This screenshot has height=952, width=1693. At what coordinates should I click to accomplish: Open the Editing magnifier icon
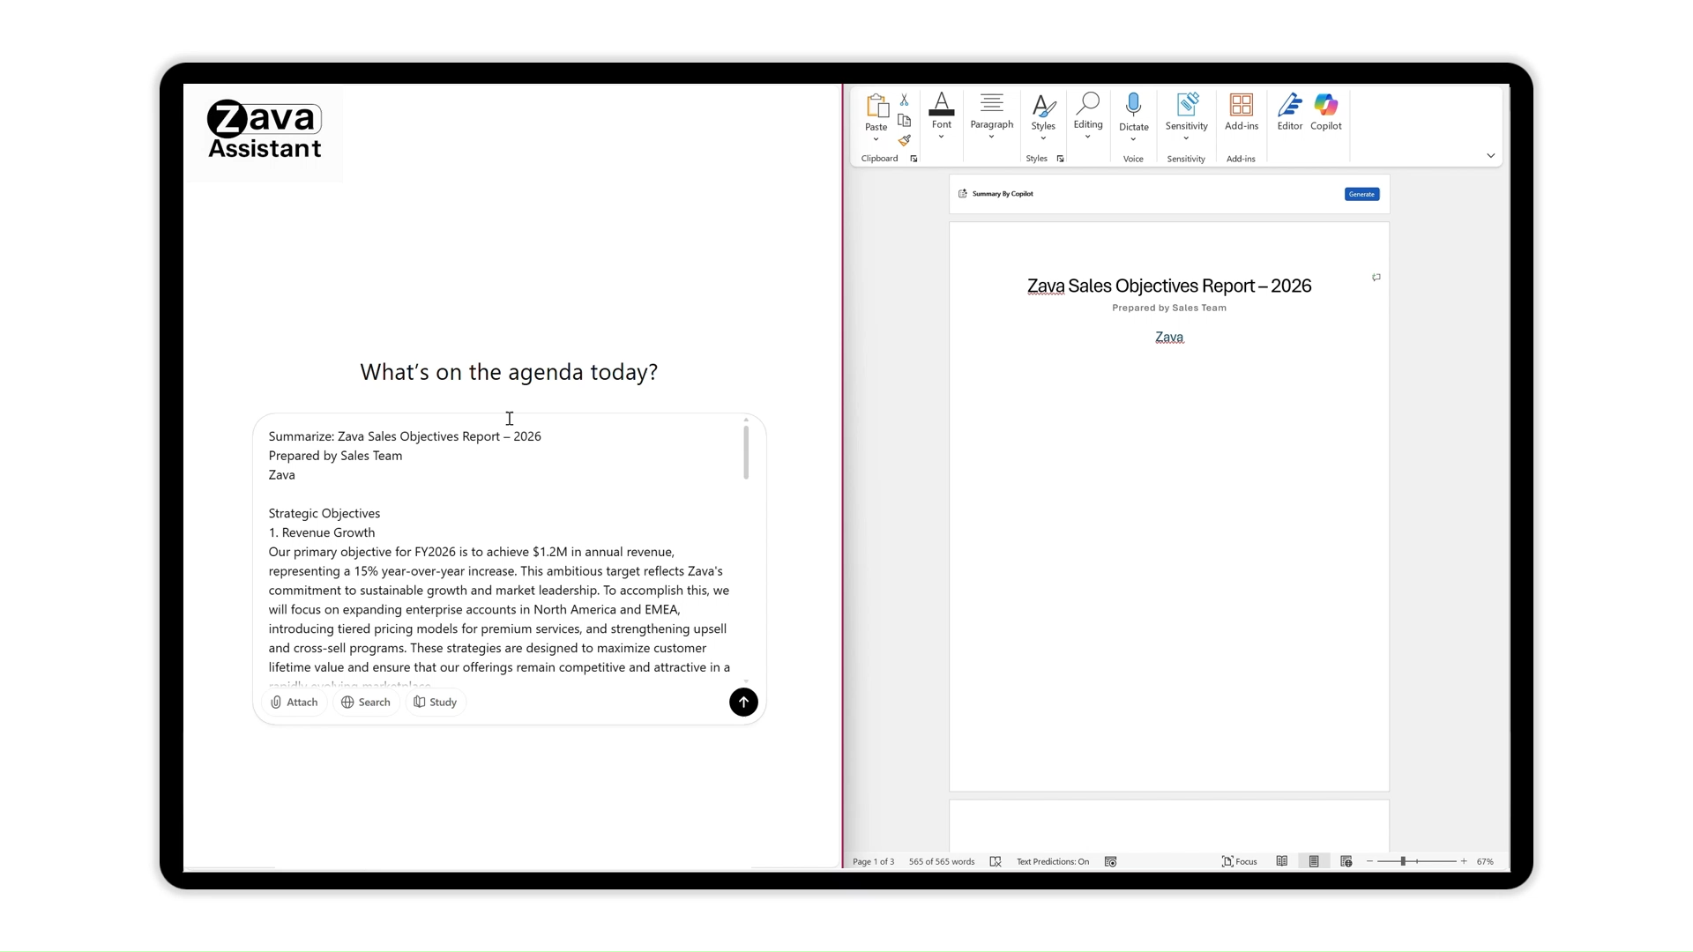tap(1088, 103)
